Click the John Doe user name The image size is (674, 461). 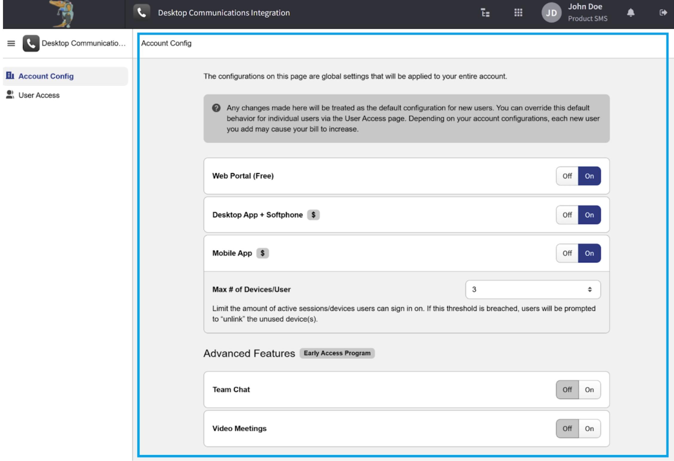tap(585, 7)
